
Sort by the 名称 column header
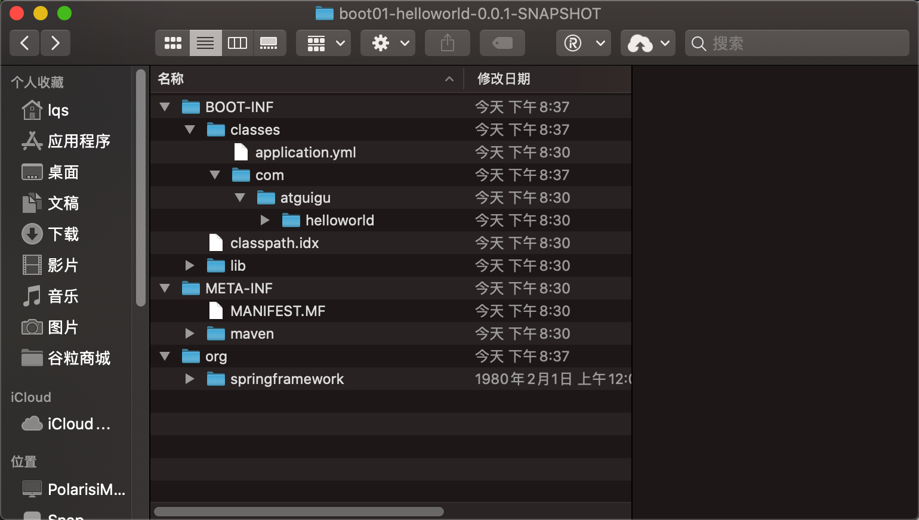pyautogui.click(x=307, y=79)
